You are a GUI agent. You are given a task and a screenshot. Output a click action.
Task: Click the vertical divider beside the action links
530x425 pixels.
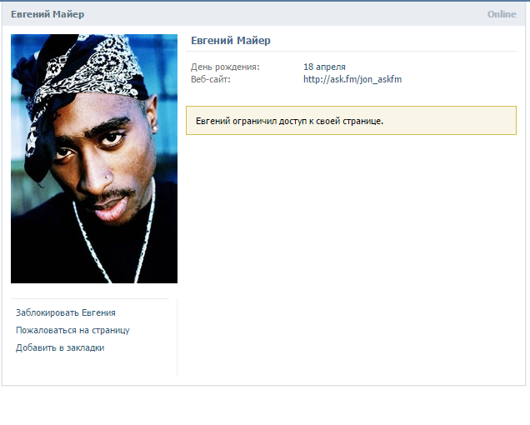177,337
